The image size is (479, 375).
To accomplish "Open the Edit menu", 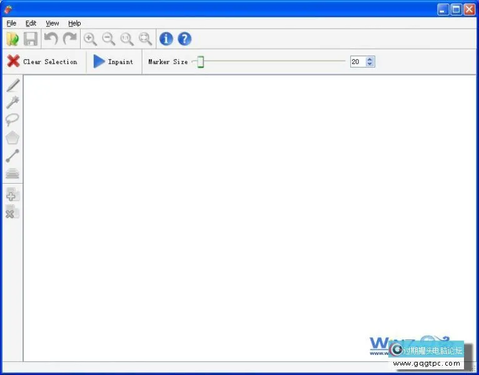I will (31, 23).
